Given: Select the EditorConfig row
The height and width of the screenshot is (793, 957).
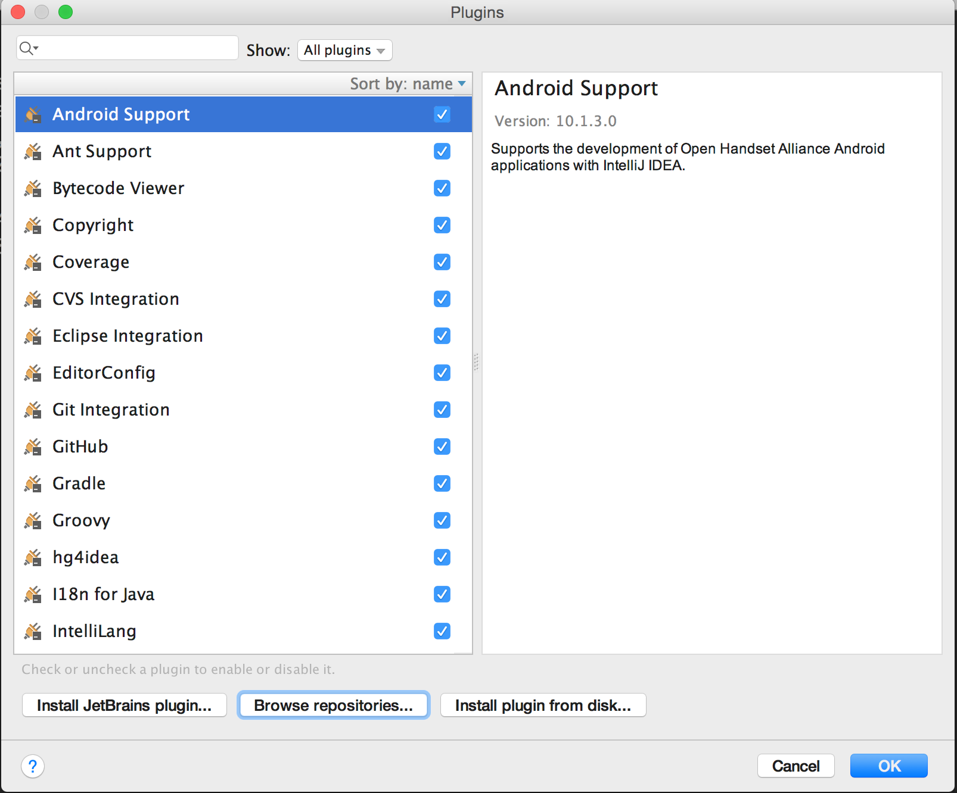Looking at the screenshot, I should click(x=243, y=373).
